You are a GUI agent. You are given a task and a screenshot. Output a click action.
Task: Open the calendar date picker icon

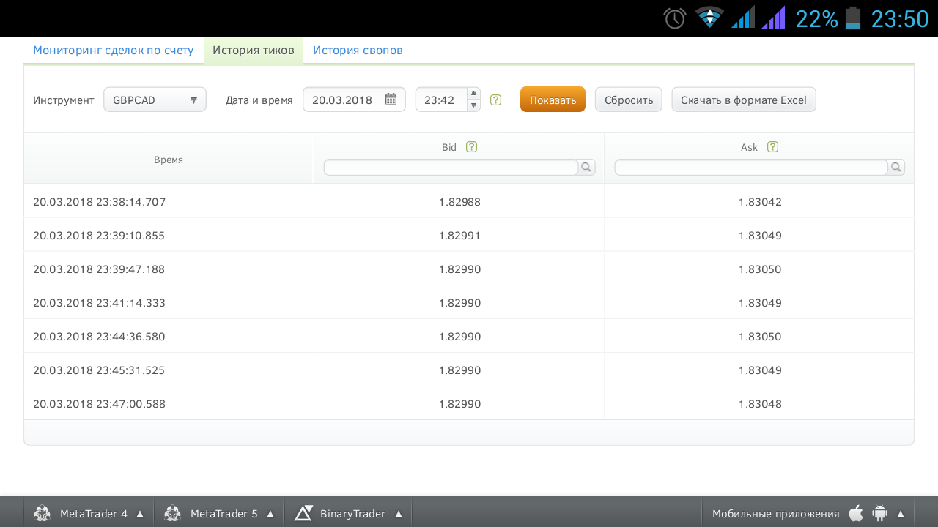[391, 100]
